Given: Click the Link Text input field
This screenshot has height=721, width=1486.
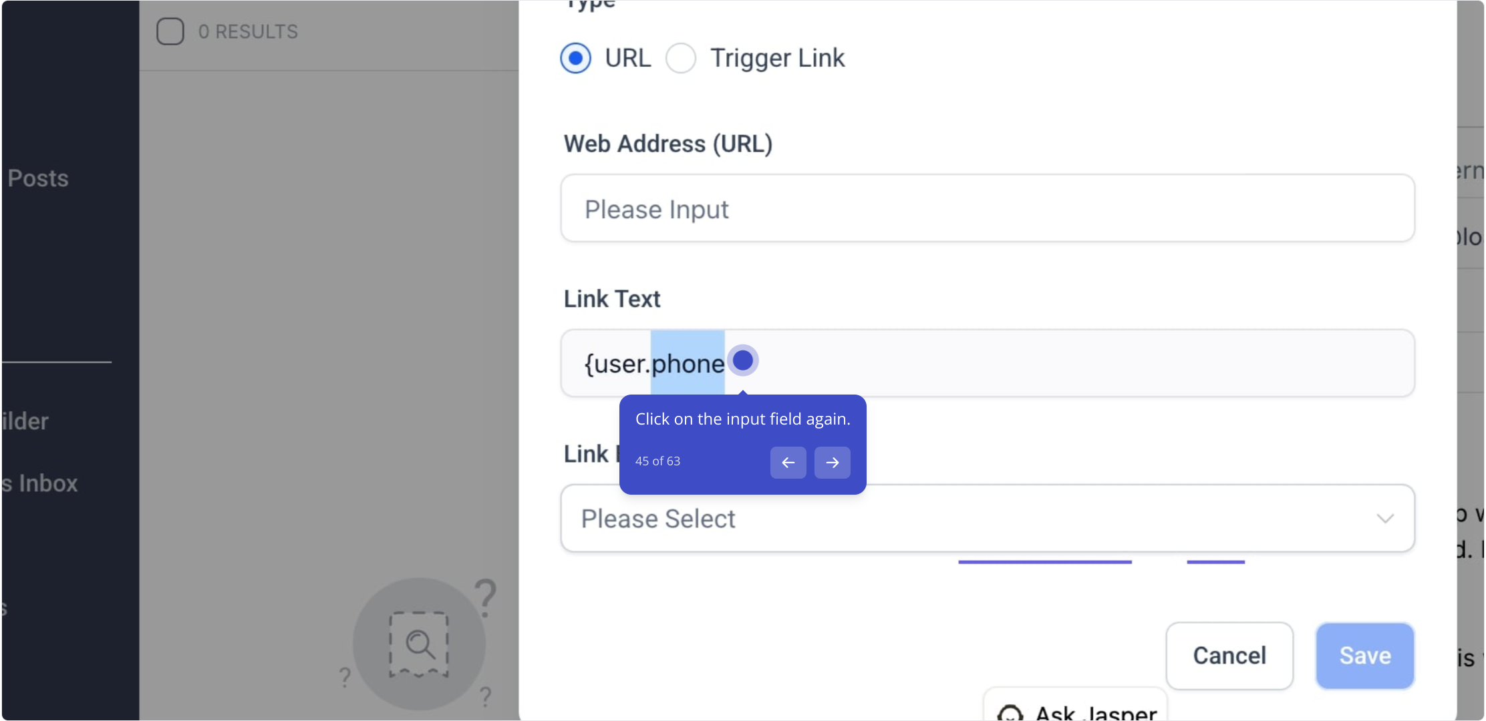Looking at the screenshot, I should point(988,363).
